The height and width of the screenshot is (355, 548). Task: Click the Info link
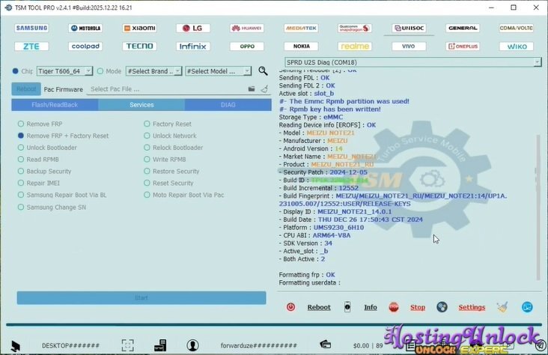pyautogui.click(x=371, y=307)
